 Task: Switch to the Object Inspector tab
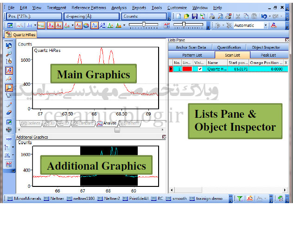266,47
